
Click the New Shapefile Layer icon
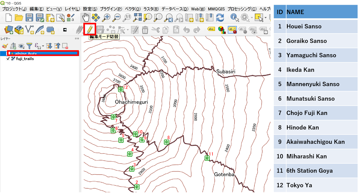(29, 30)
